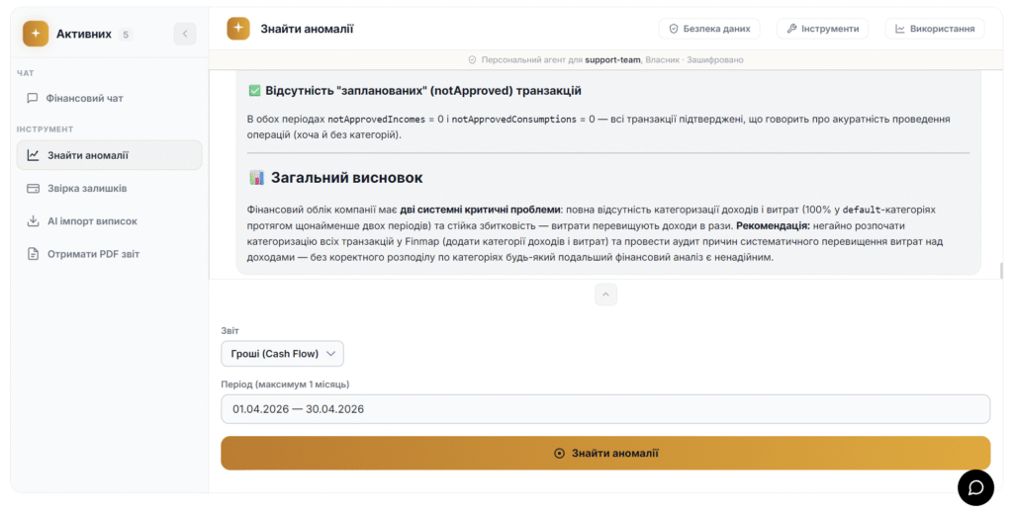The height and width of the screenshot is (513, 1013).
Task: Open the Гроші (Cash Flow) report dropdown
Action: click(x=282, y=354)
